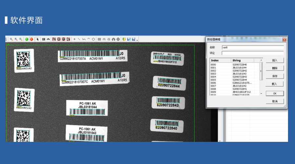Click the red-framed flag region icon

coord(54,39)
